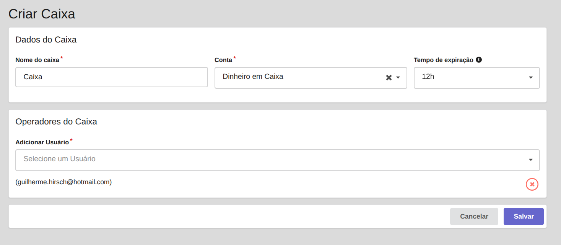Click the Operadores do Caixa section heading

tap(56, 122)
